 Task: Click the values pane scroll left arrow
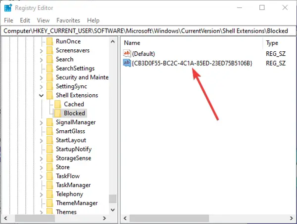pyautogui.click(x=125, y=218)
